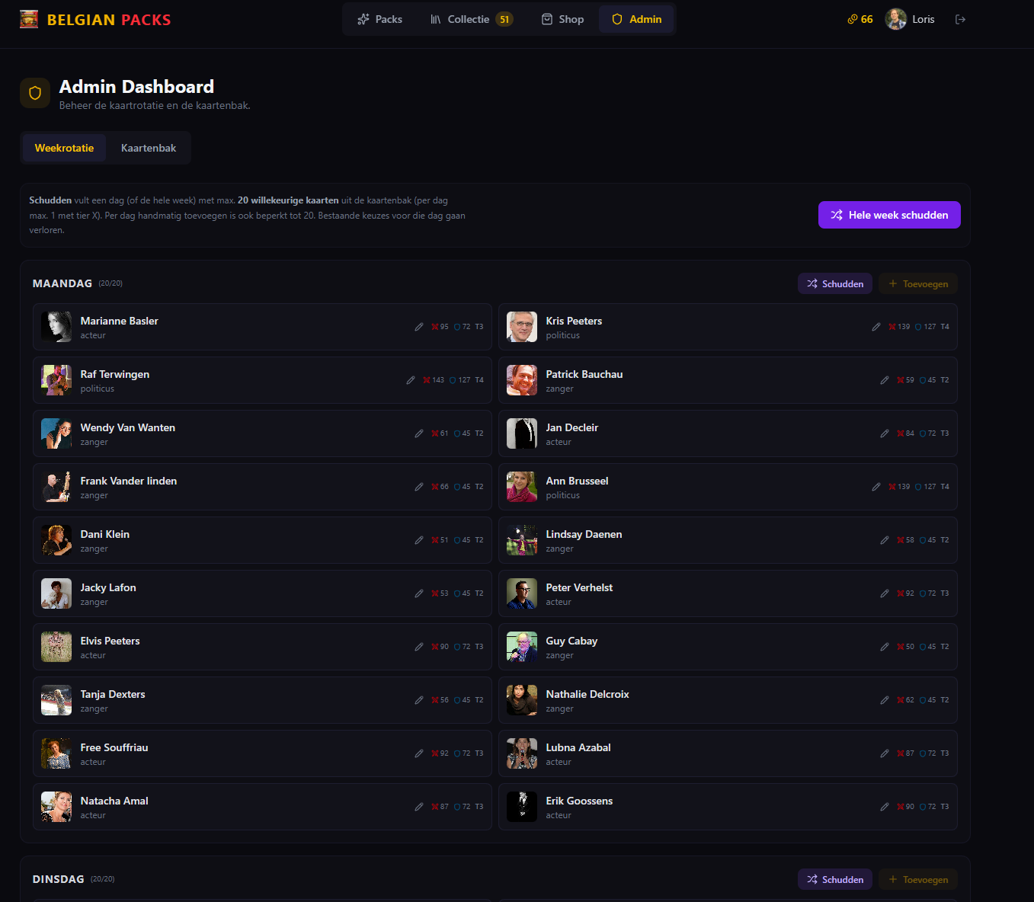Screen dimensions: 1034x902
Task: Click Wendy Van Wanten's portrait thumbnail
Action: click(x=56, y=433)
